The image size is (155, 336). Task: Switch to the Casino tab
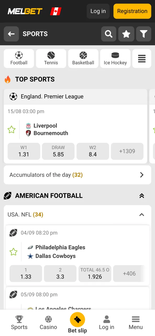pyautogui.click(x=48, y=322)
